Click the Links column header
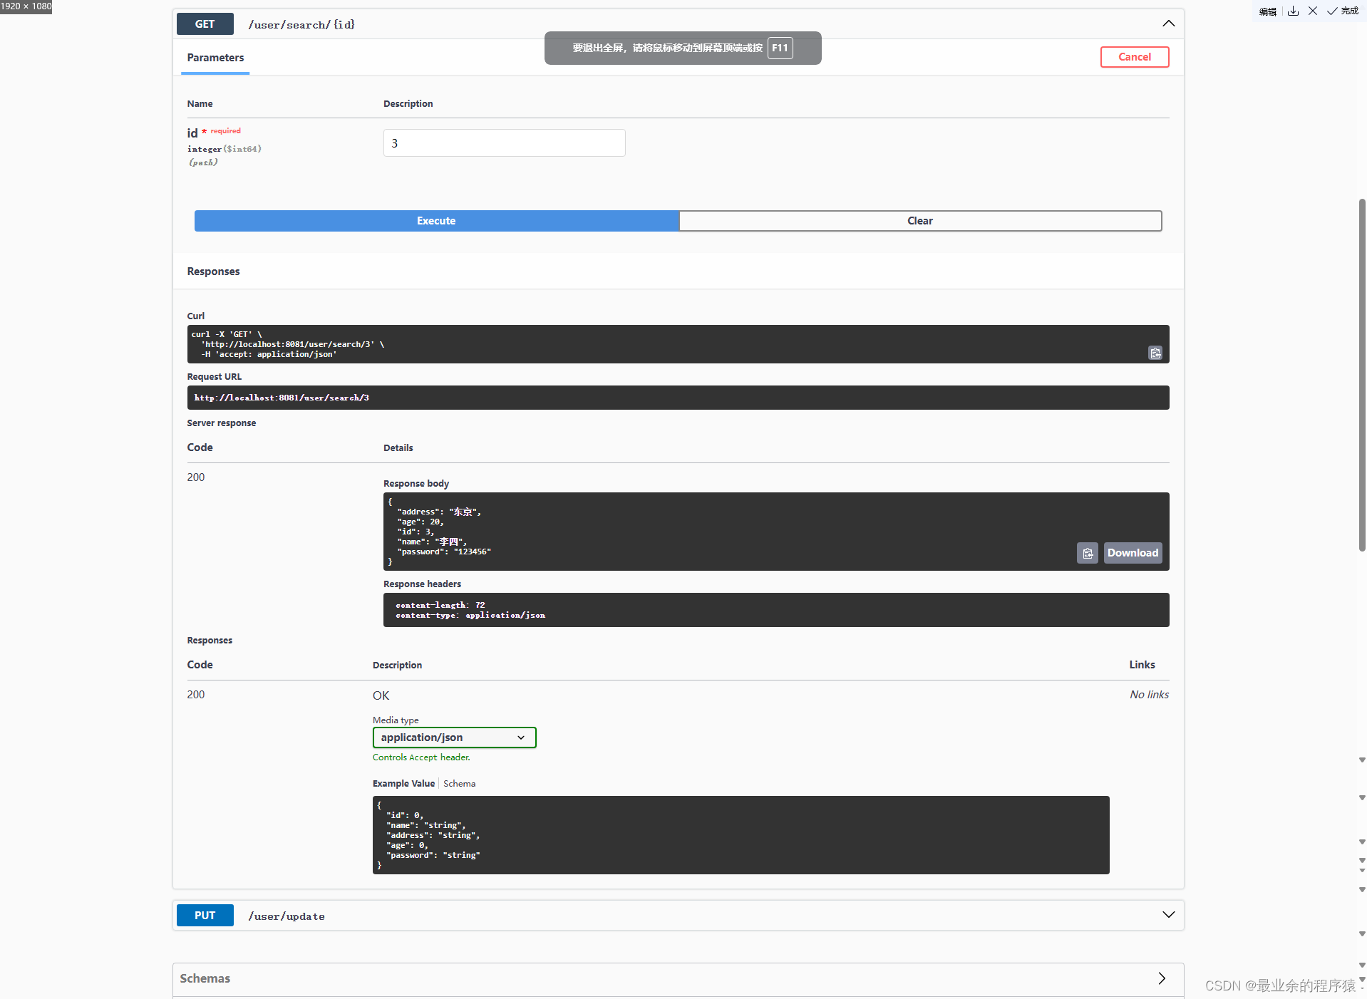The image size is (1367, 999). [x=1142, y=665]
